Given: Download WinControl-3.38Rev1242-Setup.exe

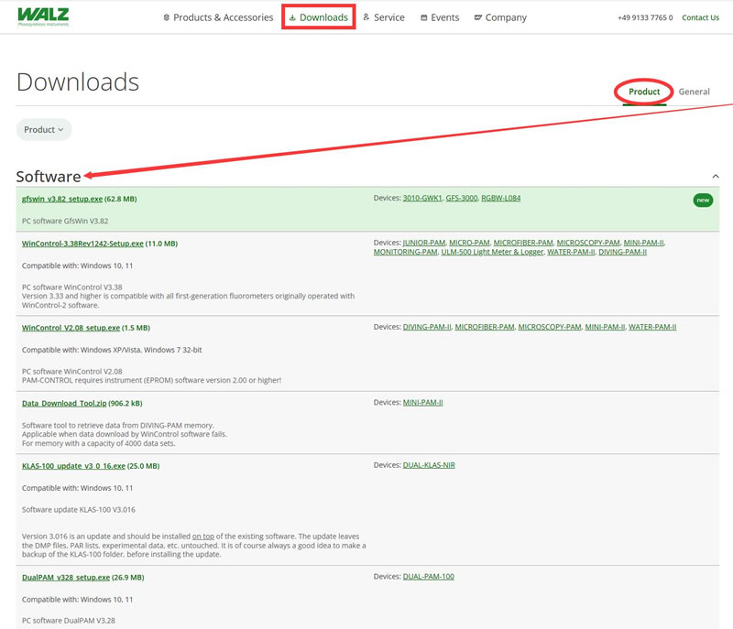Looking at the screenshot, I should pos(82,244).
